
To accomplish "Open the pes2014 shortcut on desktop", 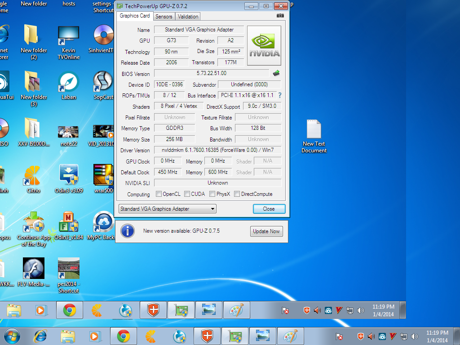I will click(69, 268).
